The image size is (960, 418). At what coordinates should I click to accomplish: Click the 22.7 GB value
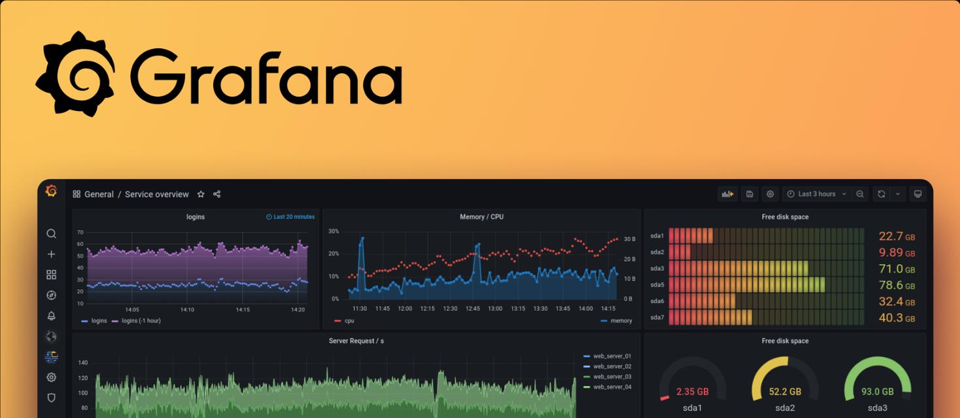897,236
